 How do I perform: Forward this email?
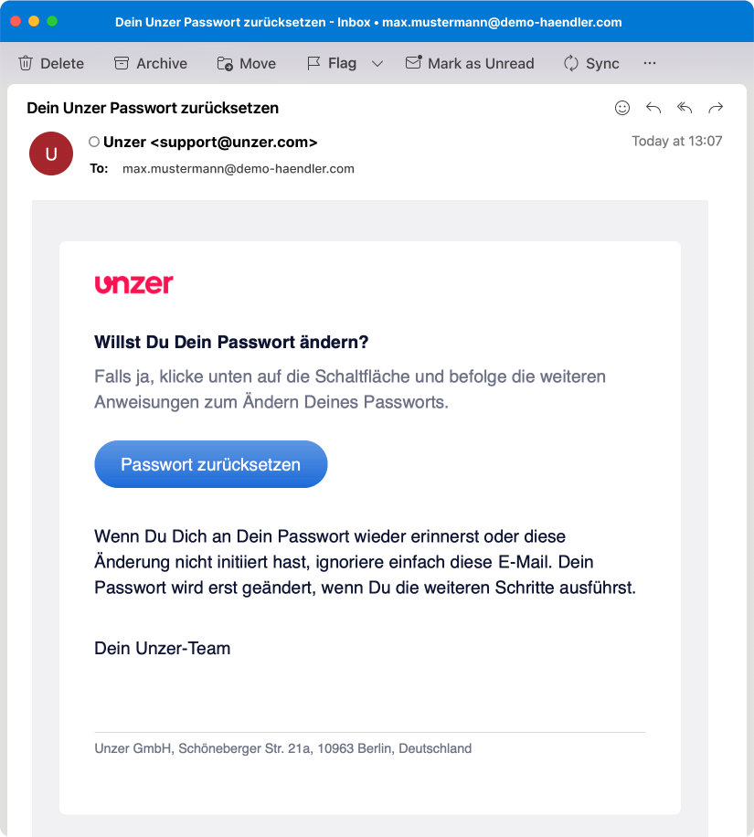pos(716,108)
